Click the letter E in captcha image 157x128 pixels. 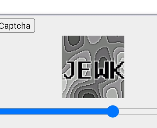tap(84, 70)
